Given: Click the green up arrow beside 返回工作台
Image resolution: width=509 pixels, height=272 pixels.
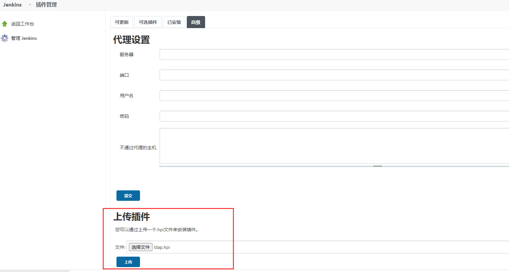Looking at the screenshot, I should tap(5, 23).
